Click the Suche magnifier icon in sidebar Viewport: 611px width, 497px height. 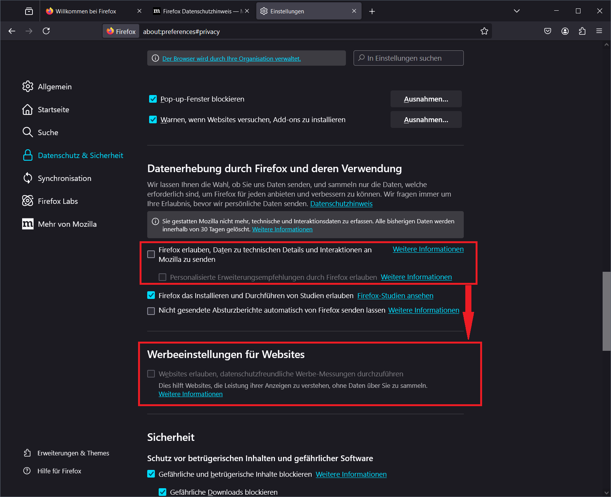(28, 132)
